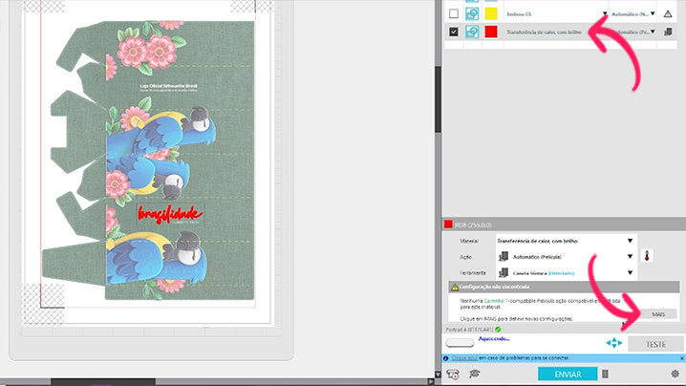Click the warning triangle icon in Emboss CS row

pos(668,14)
